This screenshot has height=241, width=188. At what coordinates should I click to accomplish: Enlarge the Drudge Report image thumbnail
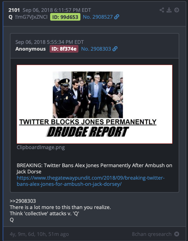[95, 104]
